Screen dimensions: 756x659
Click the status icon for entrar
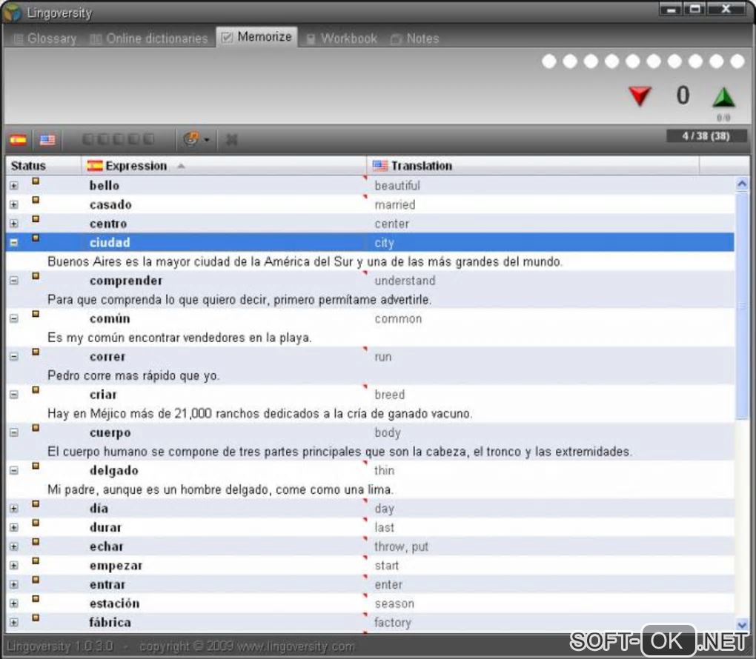[36, 580]
